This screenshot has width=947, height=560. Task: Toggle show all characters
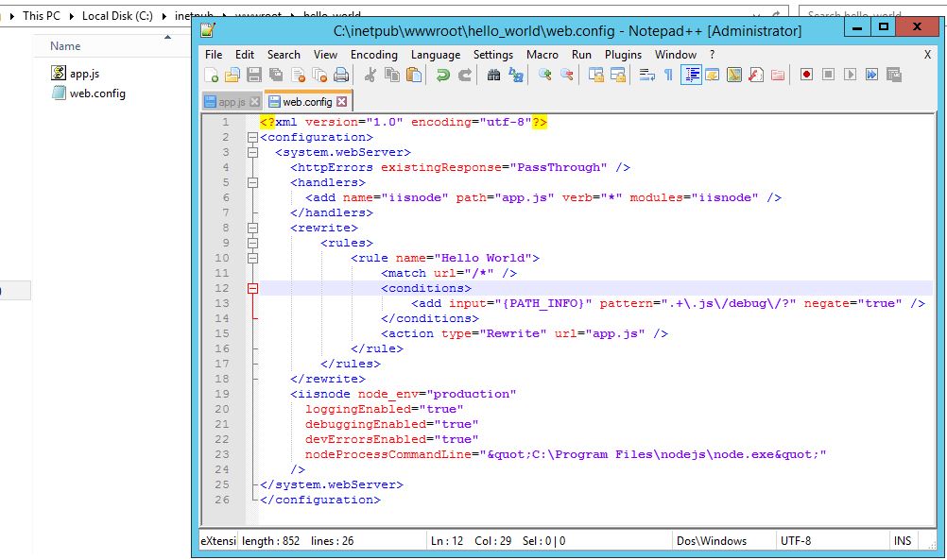pos(666,73)
